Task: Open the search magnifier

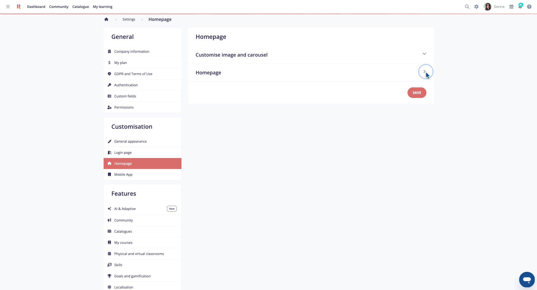Action: 467,6
